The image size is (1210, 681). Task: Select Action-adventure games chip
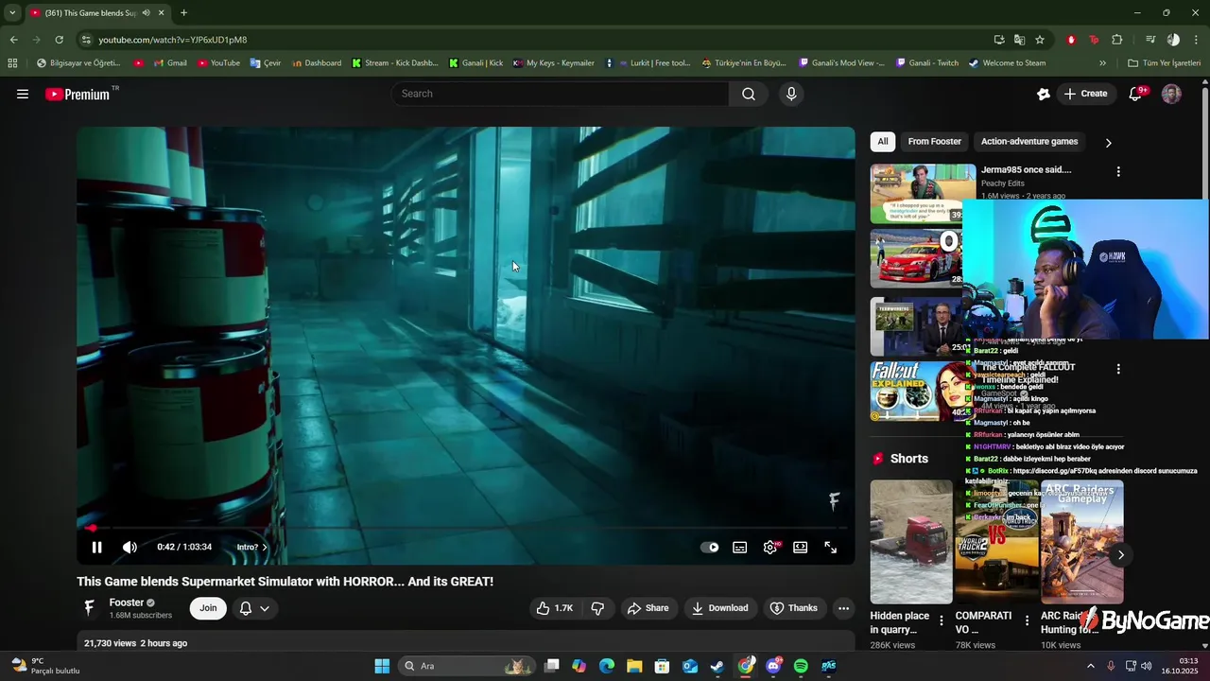point(1029,142)
